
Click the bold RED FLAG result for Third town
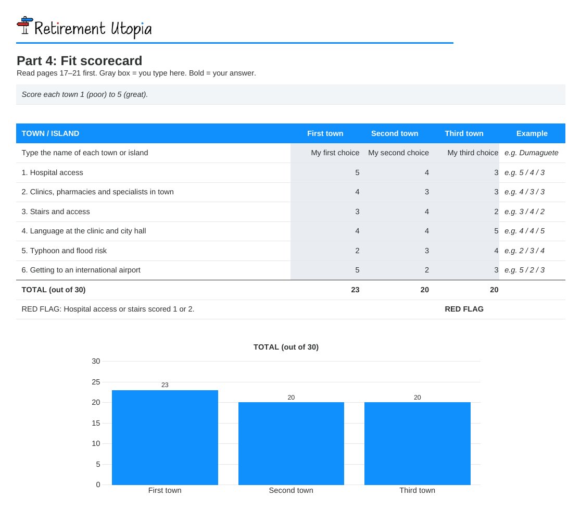(464, 309)
